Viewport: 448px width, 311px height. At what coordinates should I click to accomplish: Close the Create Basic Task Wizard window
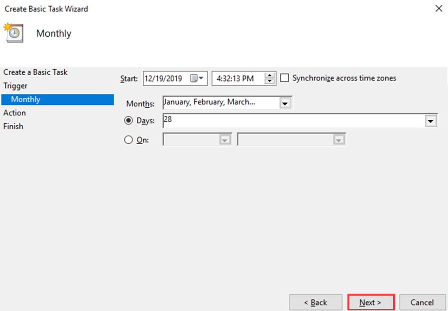pyautogui.click(x=439, y=8)
